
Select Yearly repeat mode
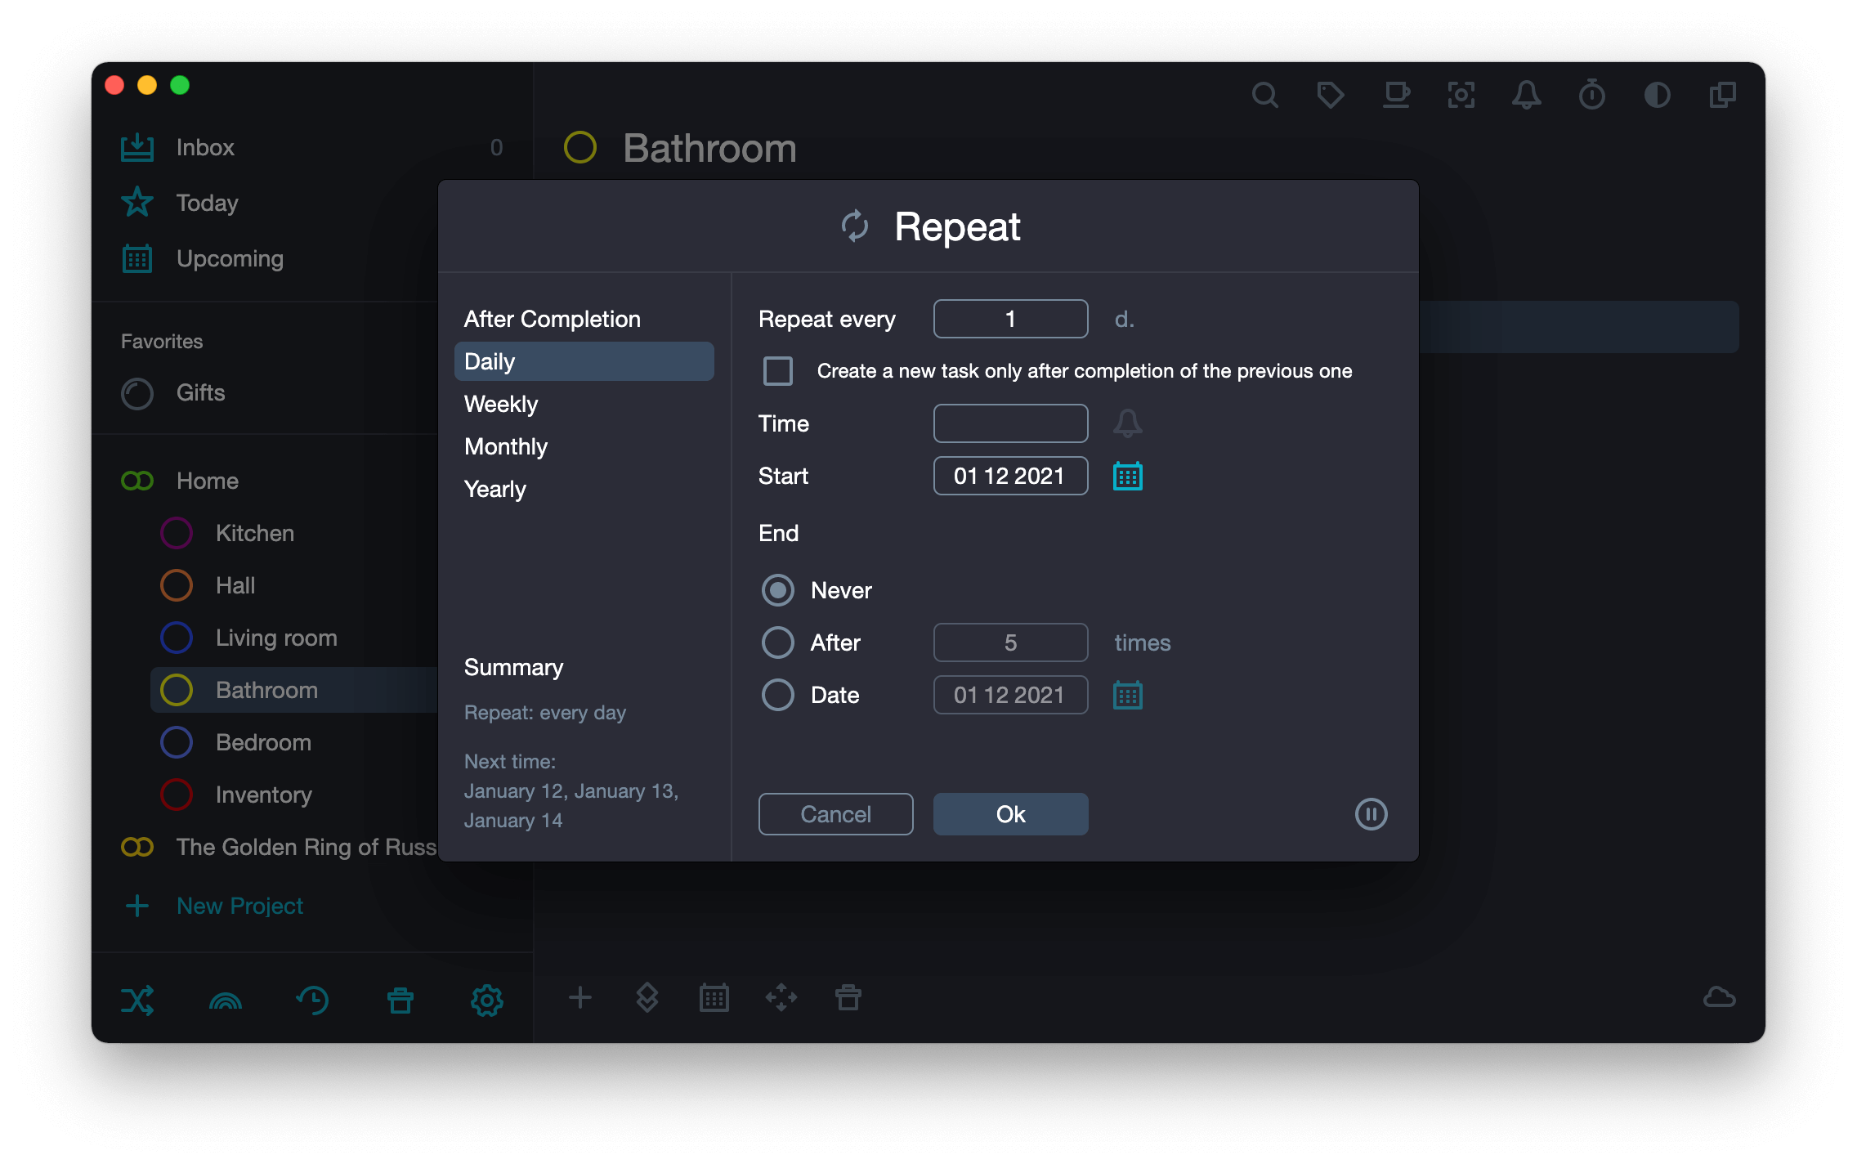[584, 489]
